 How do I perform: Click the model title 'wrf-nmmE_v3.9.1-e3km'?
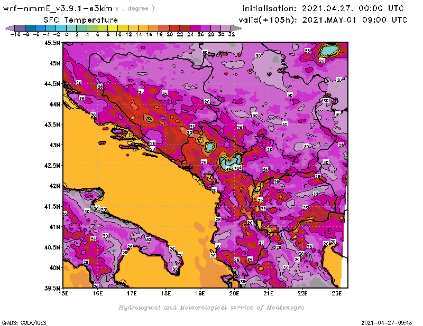pyautogui.click(x=58, y=8)
